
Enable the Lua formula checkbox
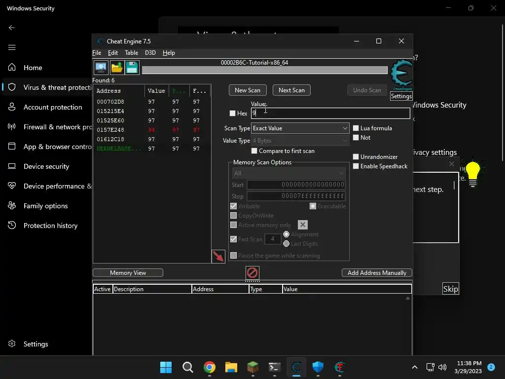pyautogui.click(x=356, y=128)
